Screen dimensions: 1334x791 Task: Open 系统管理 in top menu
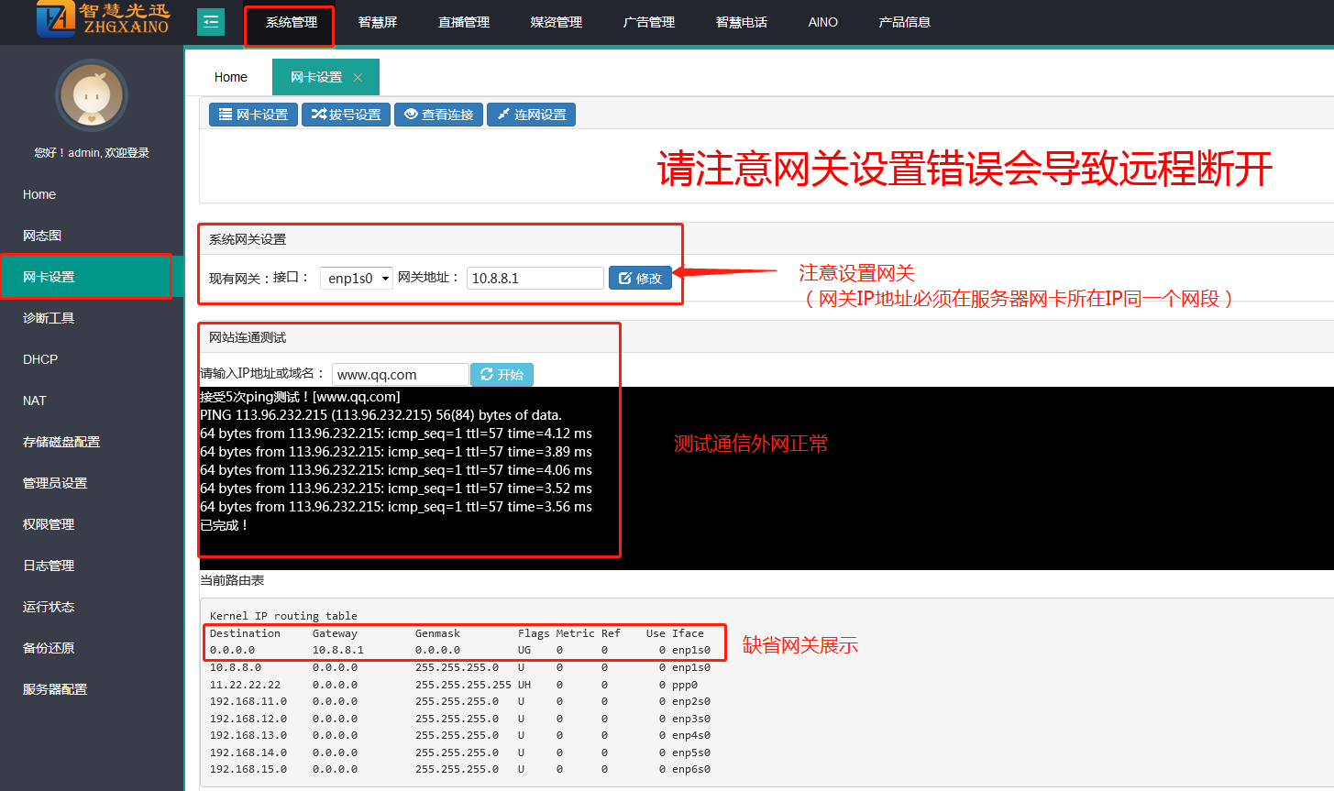coord(291,22)
